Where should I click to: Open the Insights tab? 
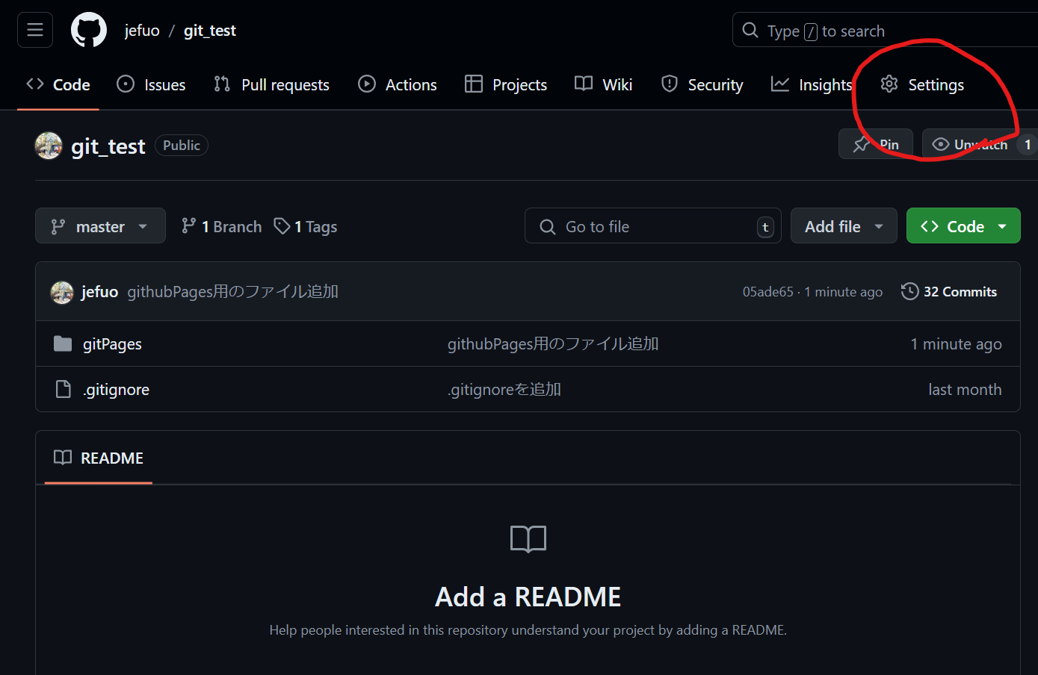click(812, 85)
